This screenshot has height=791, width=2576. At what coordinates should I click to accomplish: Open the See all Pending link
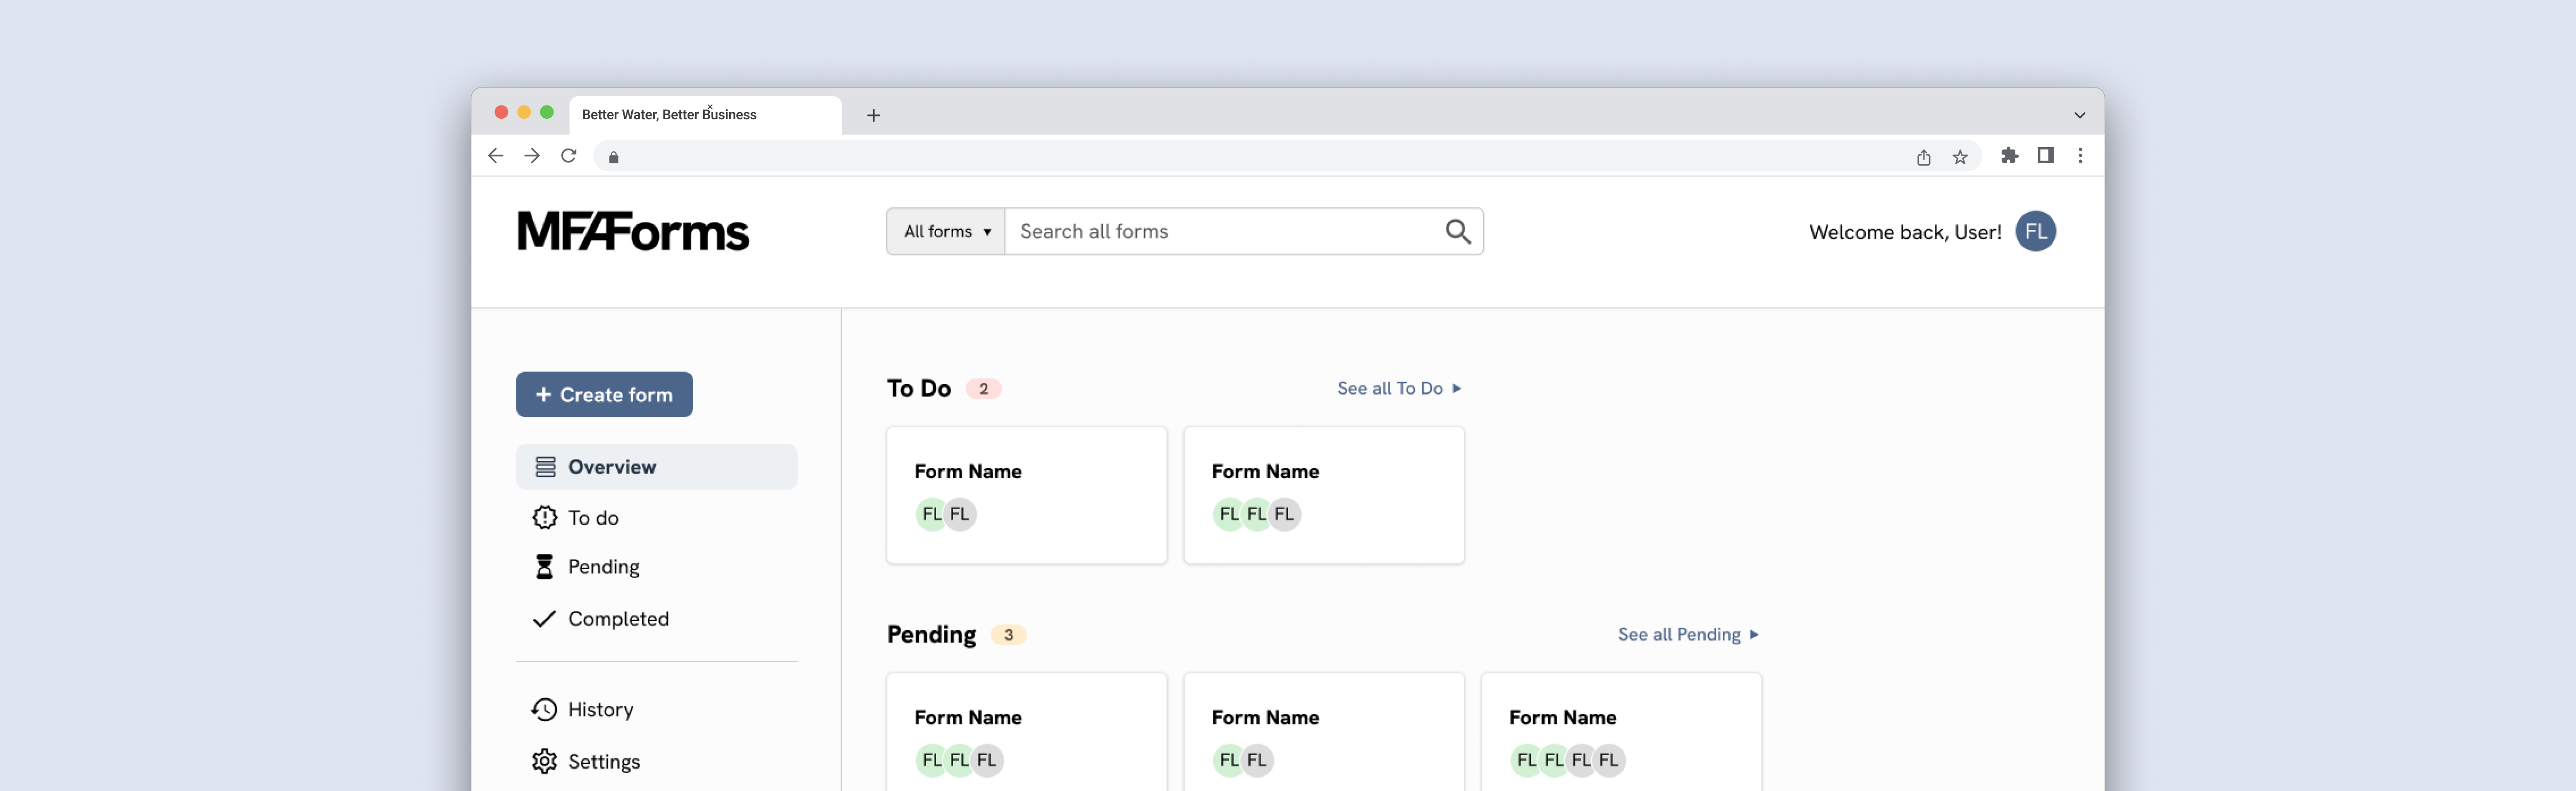[1687, 634]
